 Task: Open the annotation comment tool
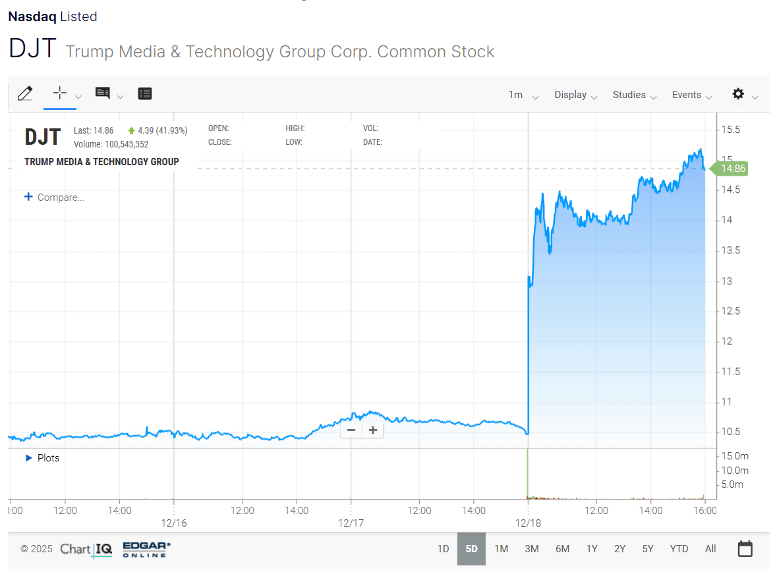pyautogui.click(x=102, y=93)
